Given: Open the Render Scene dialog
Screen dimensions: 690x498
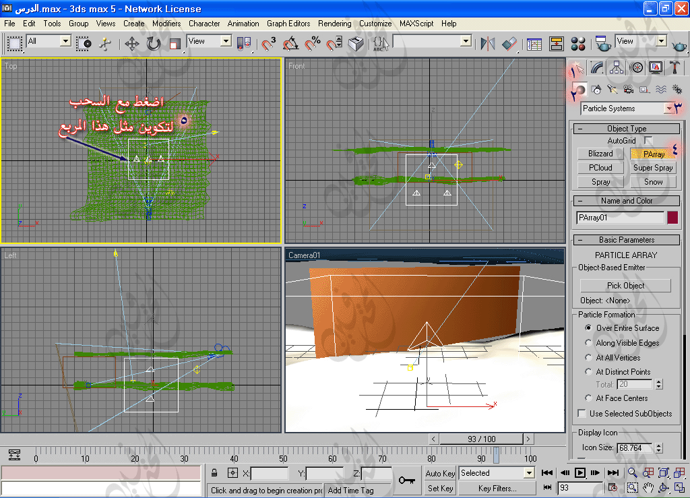Looking at the screenshot, I should point(602,44).
